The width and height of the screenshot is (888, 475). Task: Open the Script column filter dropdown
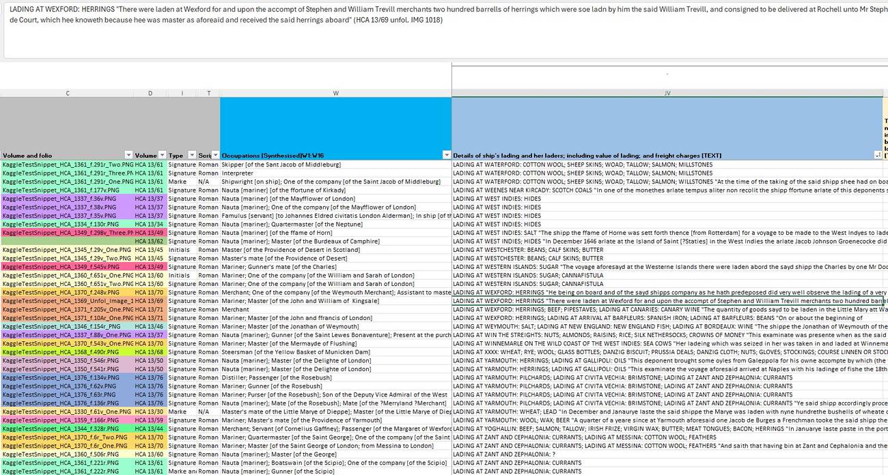point(215,155)
